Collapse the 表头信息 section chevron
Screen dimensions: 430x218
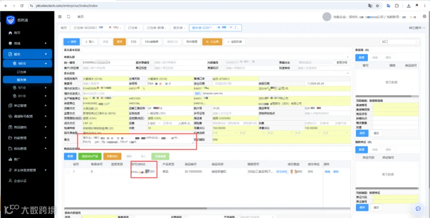coord(348,73)
